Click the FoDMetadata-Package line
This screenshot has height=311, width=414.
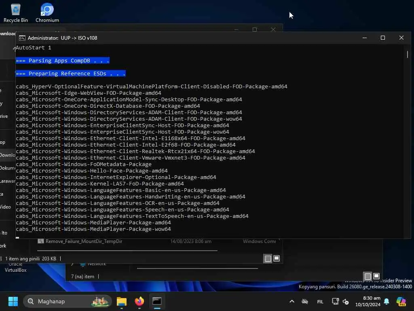[84, 164]
